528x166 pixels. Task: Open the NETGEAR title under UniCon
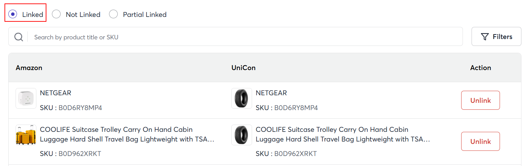(271, 93)
